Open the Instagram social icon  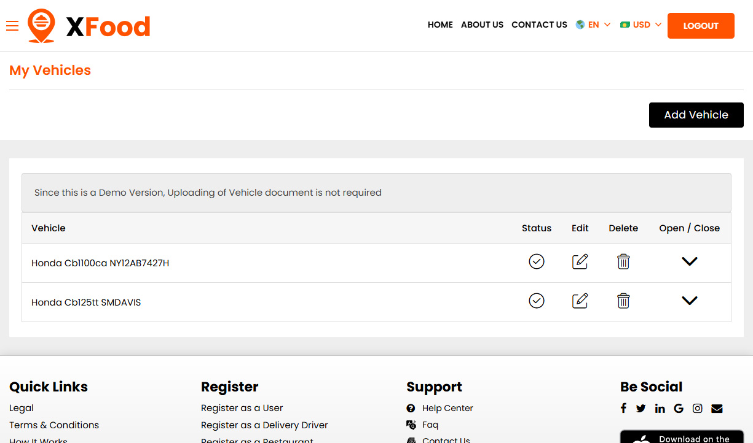698,409
